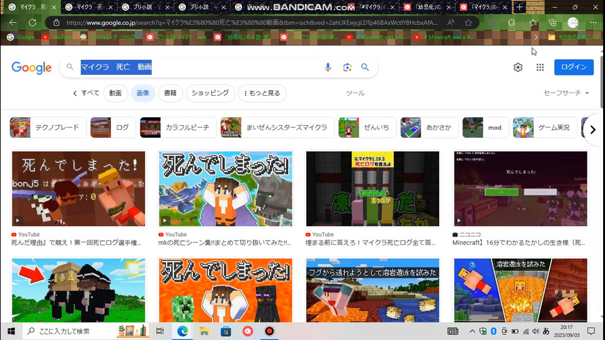Switch to 書籍 results tab
605x340 pixels.
point(170,93)
